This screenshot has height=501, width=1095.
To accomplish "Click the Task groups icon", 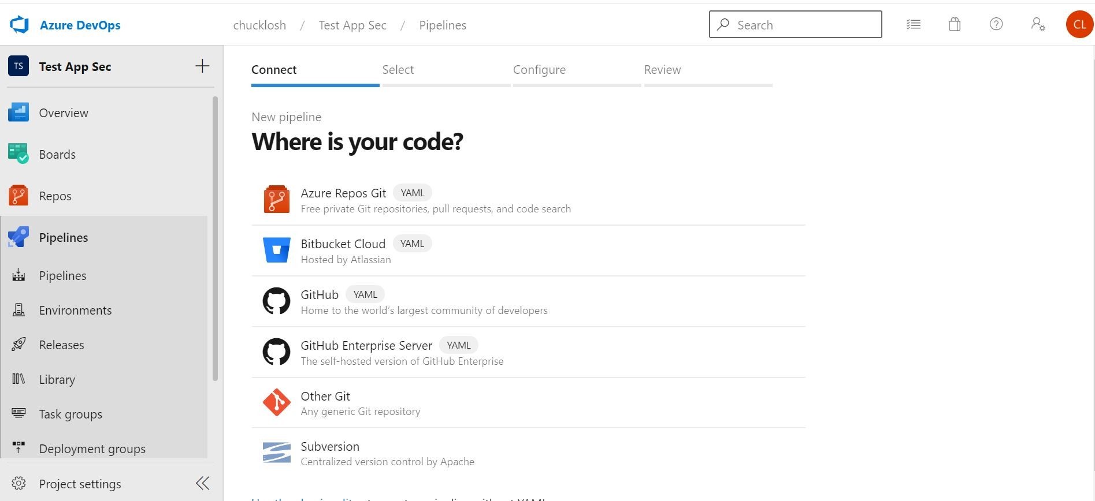I will coord(18,413).
